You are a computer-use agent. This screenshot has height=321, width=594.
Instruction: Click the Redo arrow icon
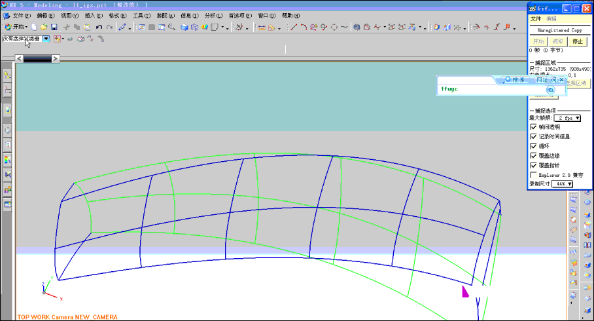pos(109,27)
